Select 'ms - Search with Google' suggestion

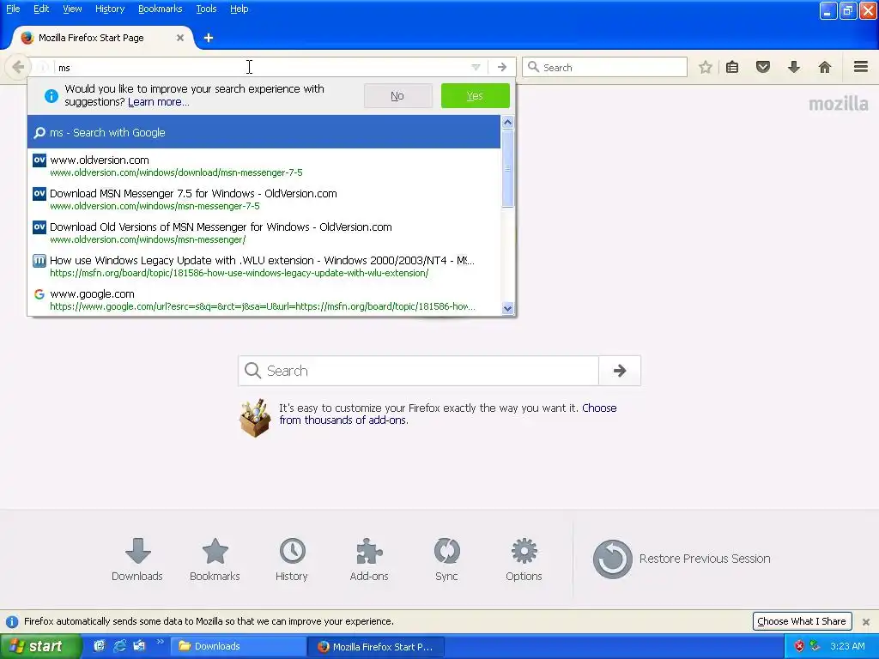[x=264, y=132]
